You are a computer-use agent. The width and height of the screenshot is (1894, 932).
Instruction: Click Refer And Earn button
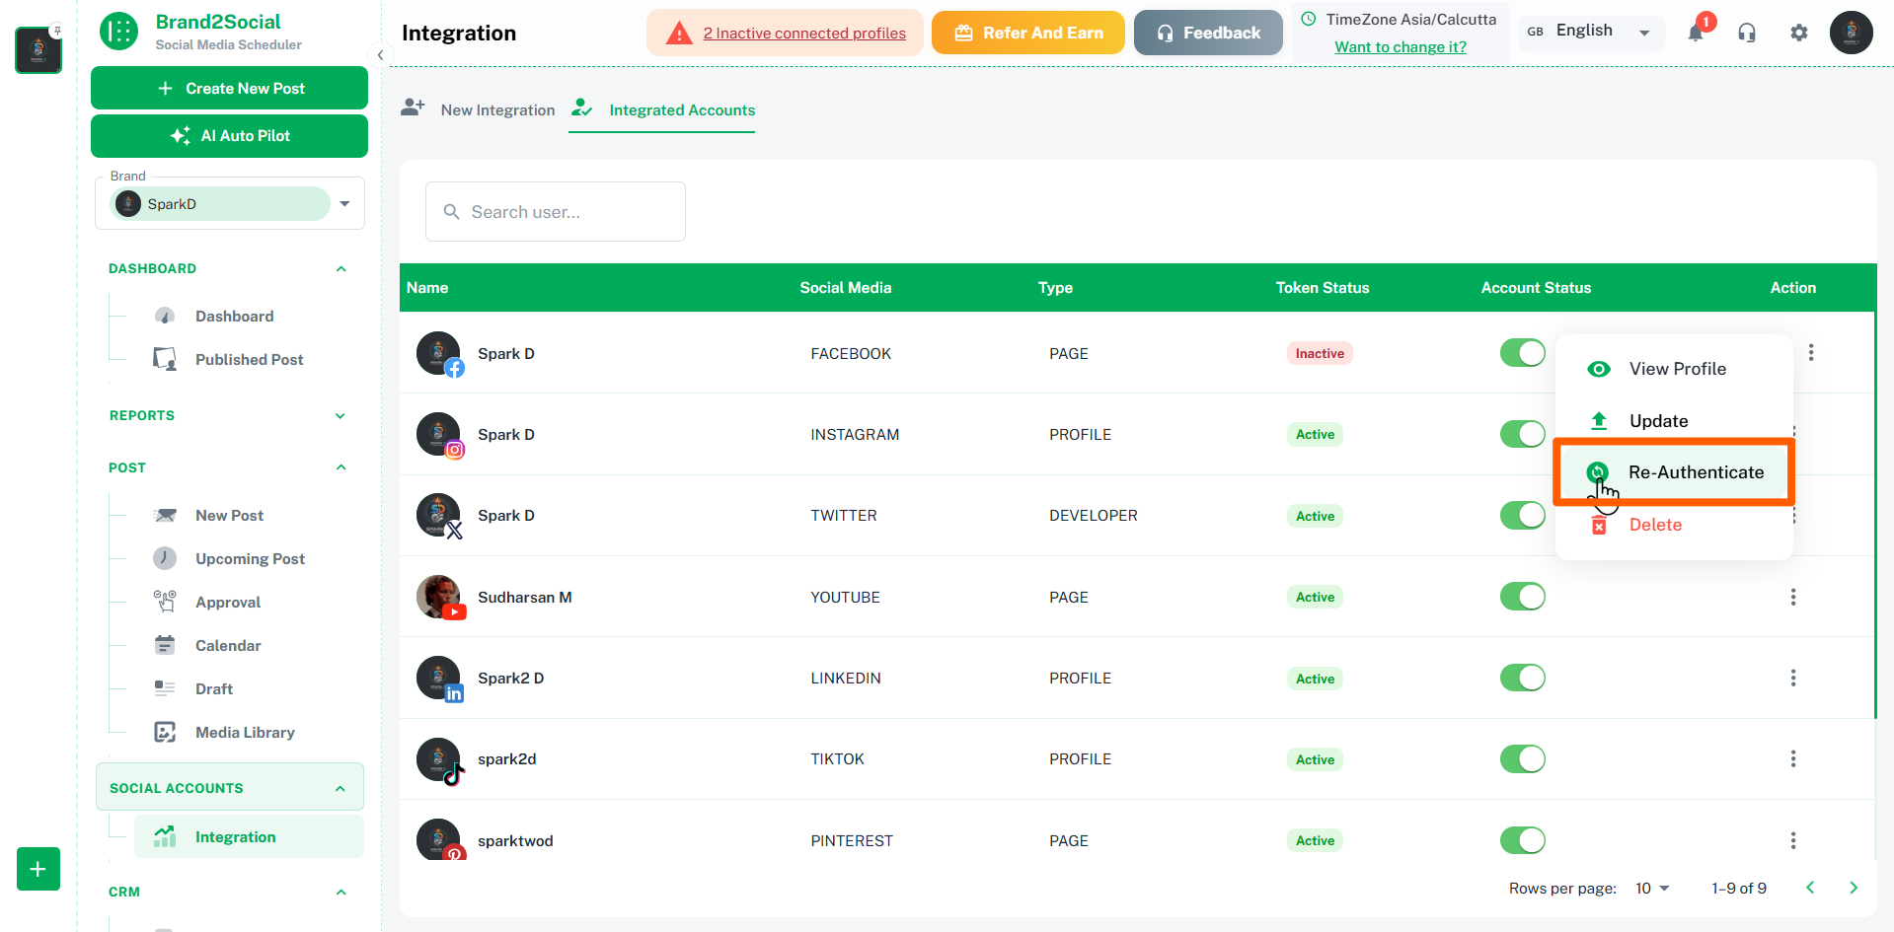click(1028, 33)
